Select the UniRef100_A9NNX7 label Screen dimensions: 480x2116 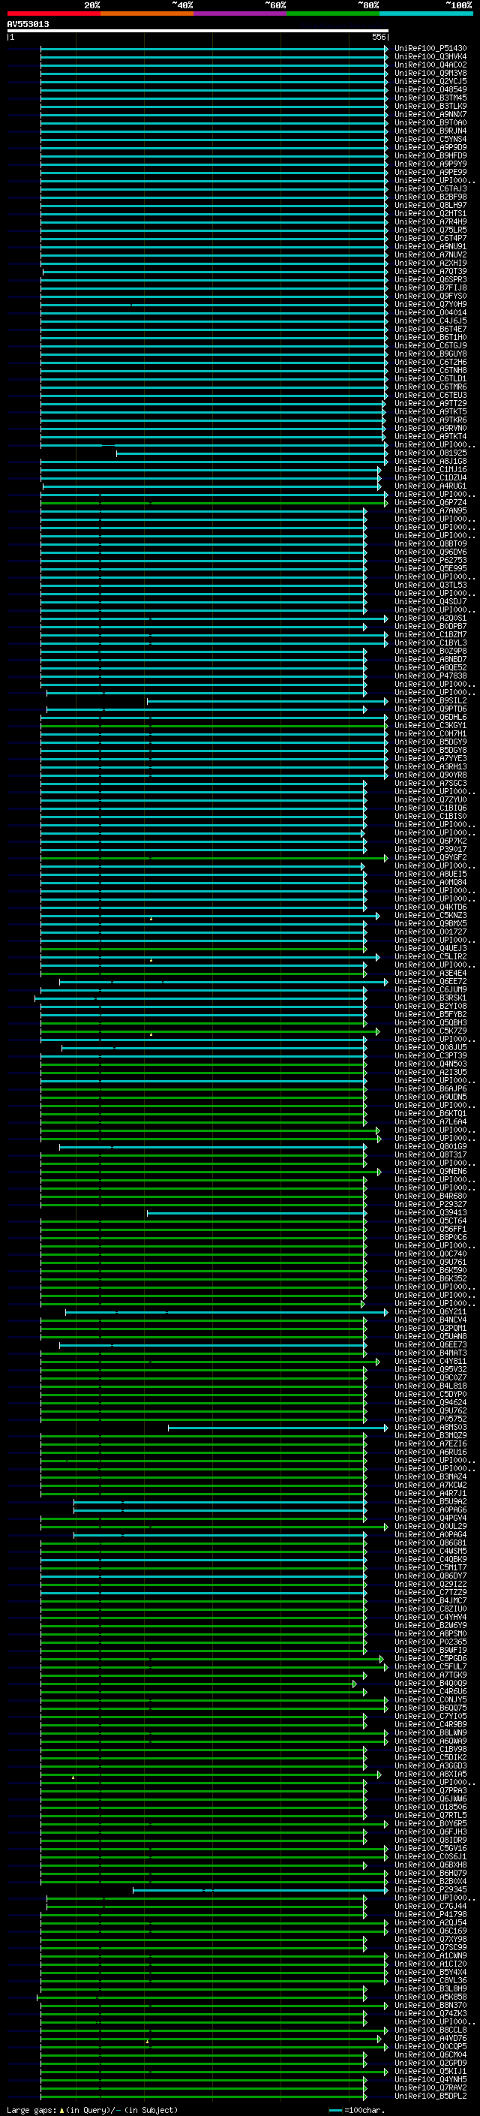(430, 114)
